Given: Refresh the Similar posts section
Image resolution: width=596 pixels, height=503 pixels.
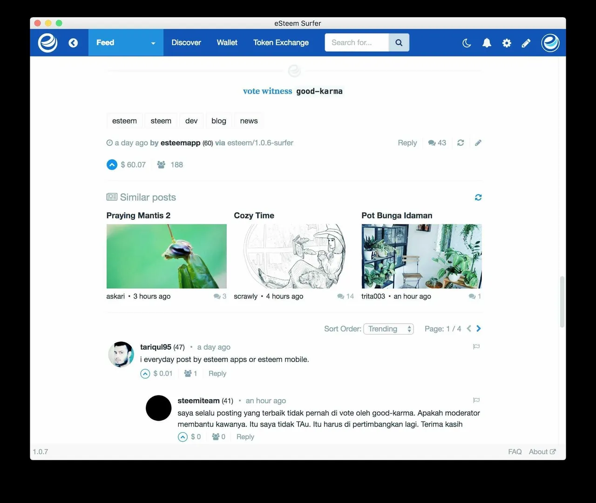Looking at the screenshot, I should pos(478,197).
